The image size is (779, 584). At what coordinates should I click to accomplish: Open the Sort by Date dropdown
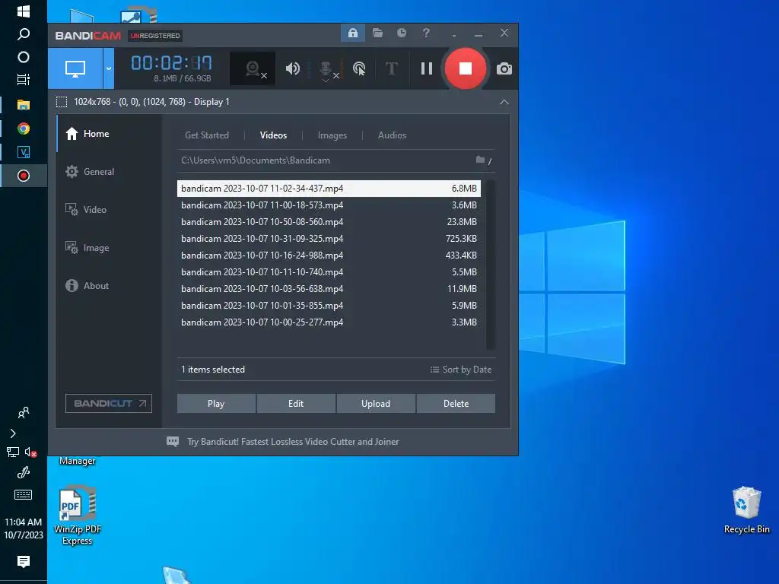point(460,370)
